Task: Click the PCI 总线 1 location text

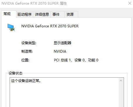Action: 76,60
